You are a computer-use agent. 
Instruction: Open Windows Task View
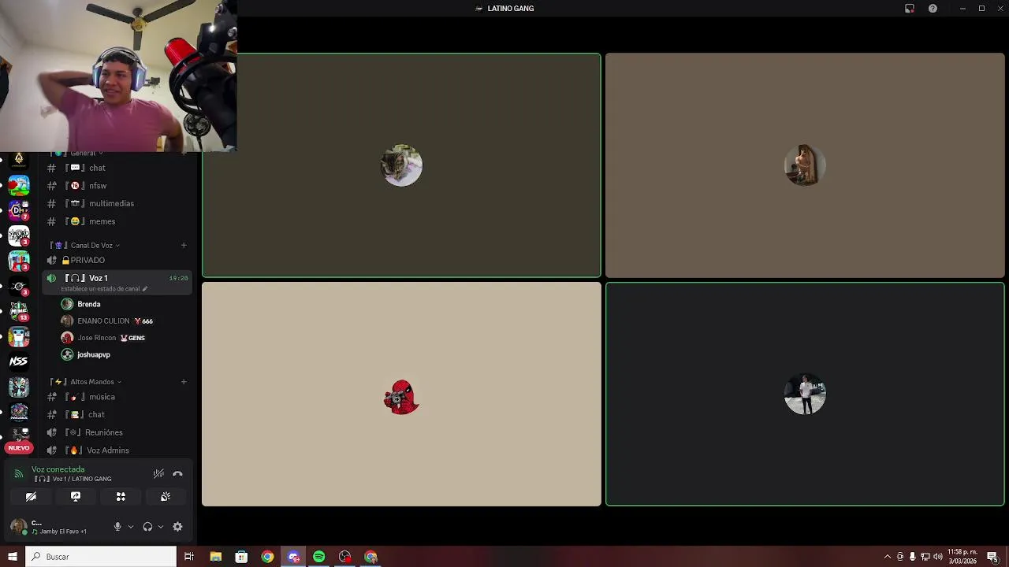coord(189,557)
